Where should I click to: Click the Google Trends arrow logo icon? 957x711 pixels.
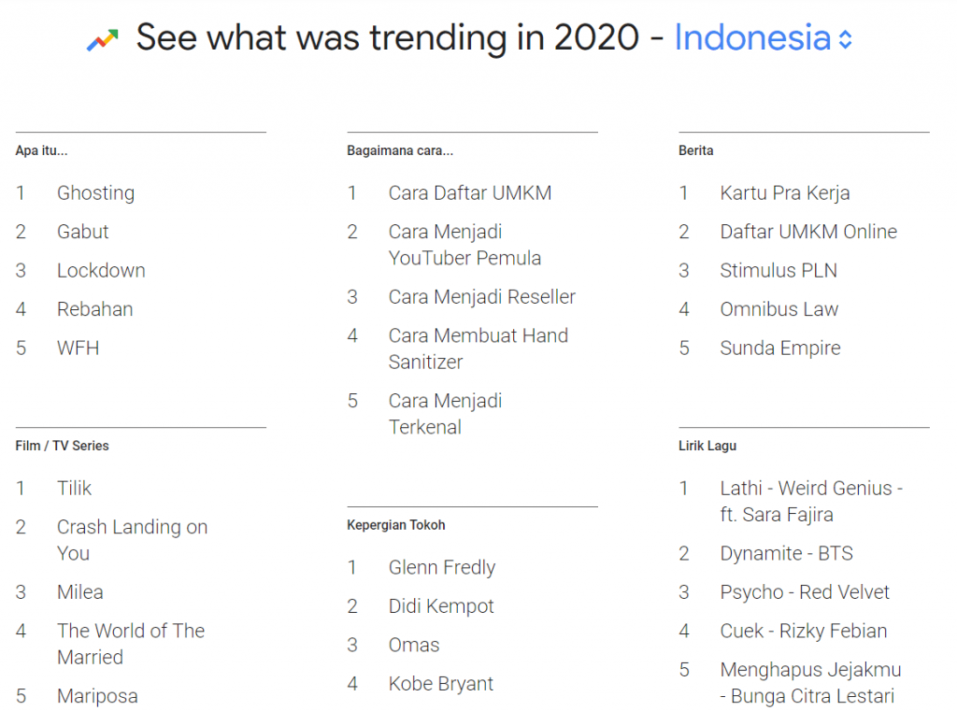coord(102,39)
